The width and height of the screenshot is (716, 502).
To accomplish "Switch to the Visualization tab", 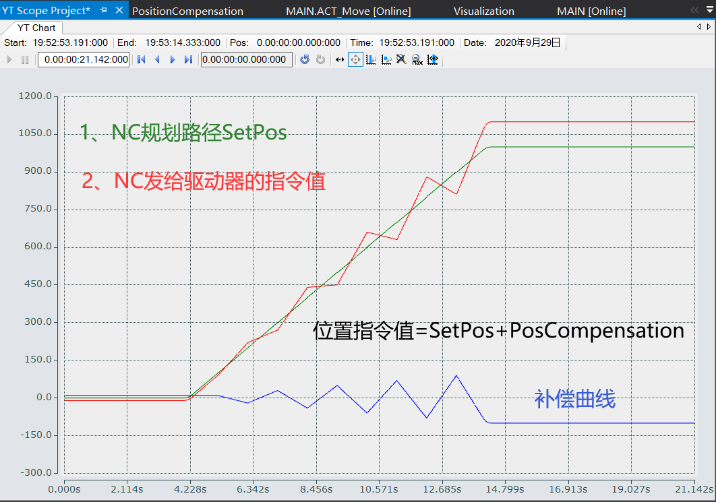I will [483, 10].
